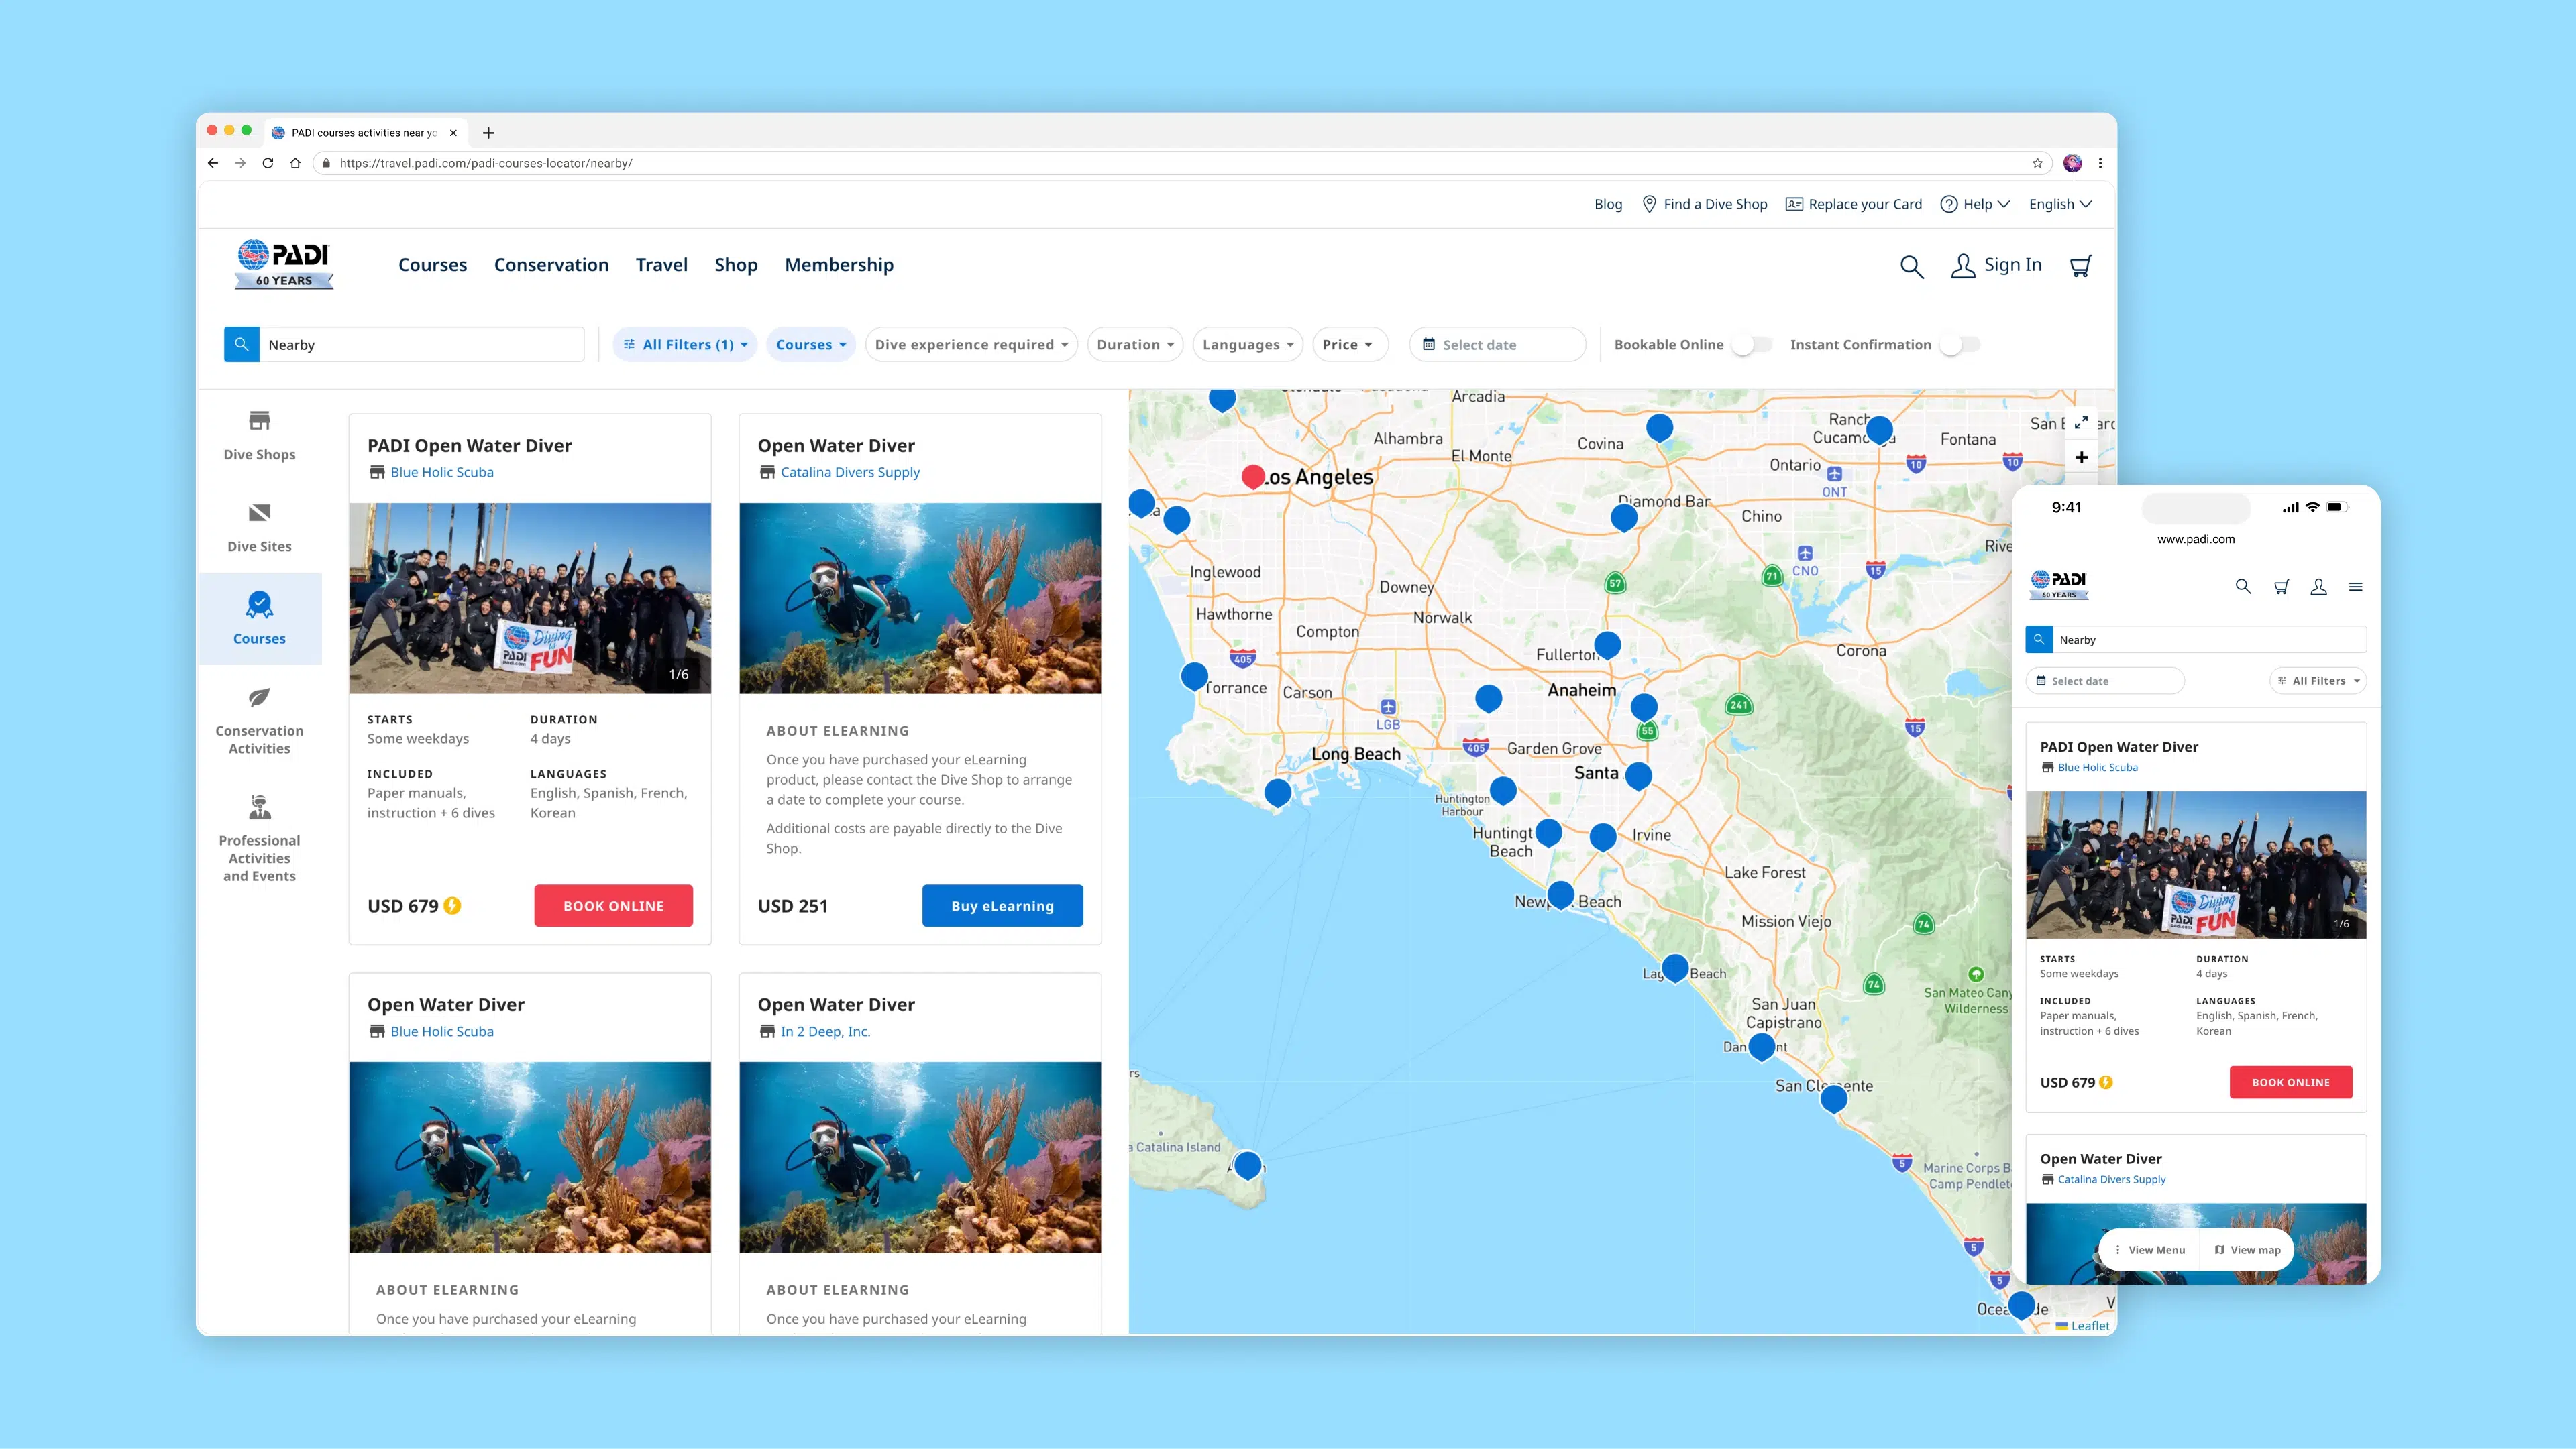Screen dimensions: 2576x1449
Task: Click the browser home icon
Action: point(295,163)
